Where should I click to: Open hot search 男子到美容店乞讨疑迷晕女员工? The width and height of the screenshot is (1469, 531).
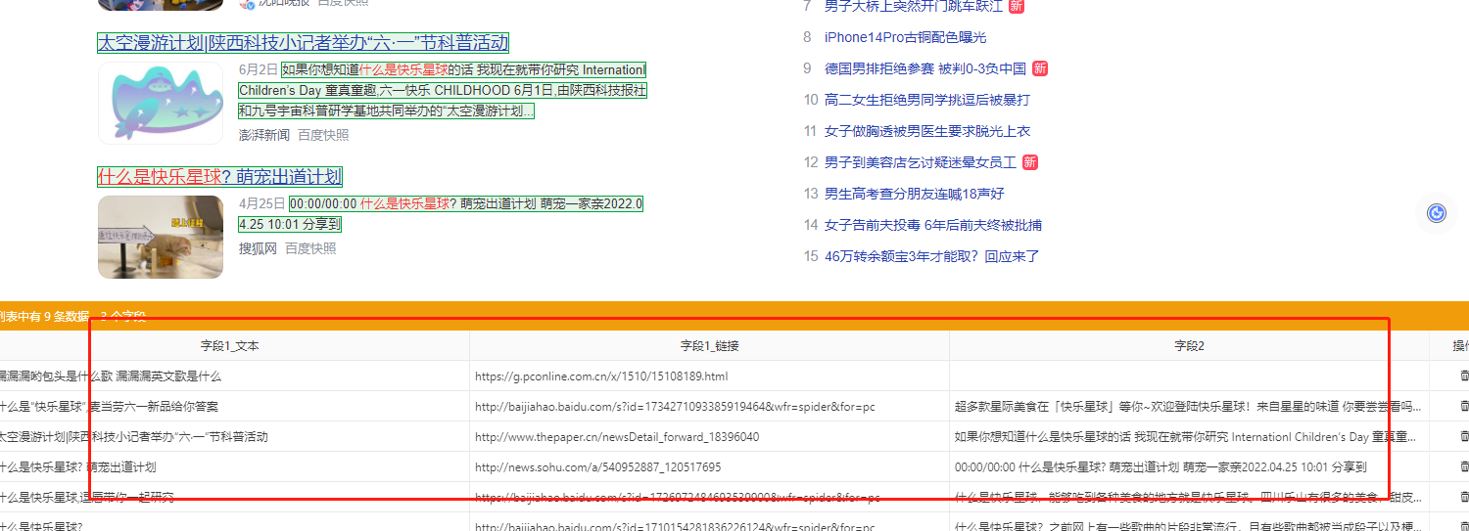pyautogui.click(x=921, y=162)
